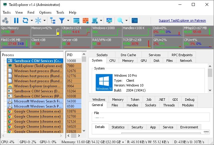Open the Options menu
214x145 pixels.
click(45, 12)
